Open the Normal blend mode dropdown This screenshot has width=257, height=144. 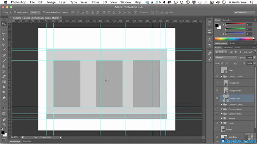pos(226,58)
